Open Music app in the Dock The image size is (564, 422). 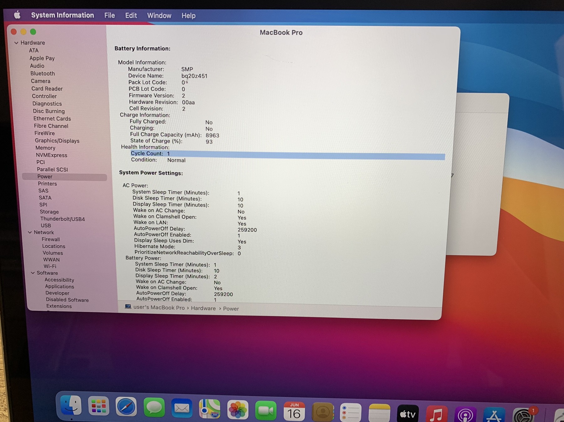click(x=436, y=414)
